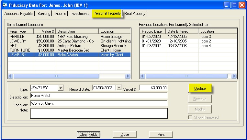Viewport: 247px width, 140px height.
Task: Select the Rolex Watch row
Action: [x=69, y=55]
